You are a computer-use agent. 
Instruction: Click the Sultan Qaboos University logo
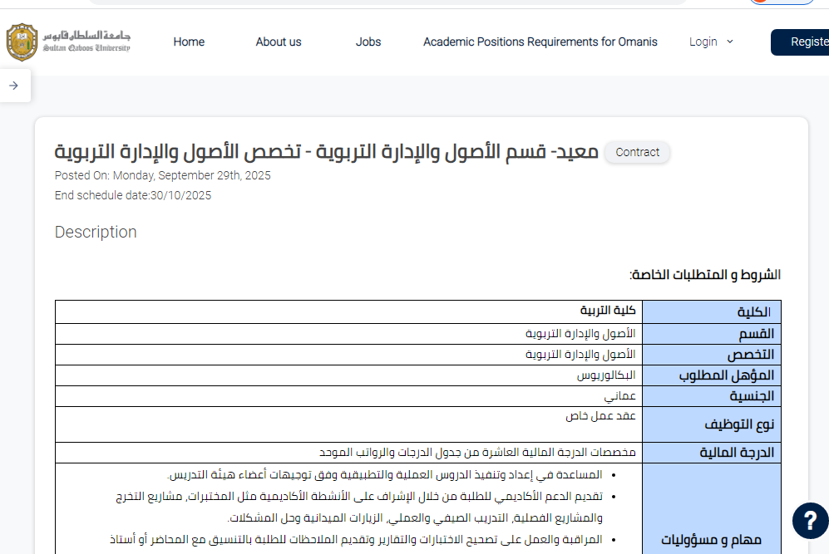tap(68, 42)
